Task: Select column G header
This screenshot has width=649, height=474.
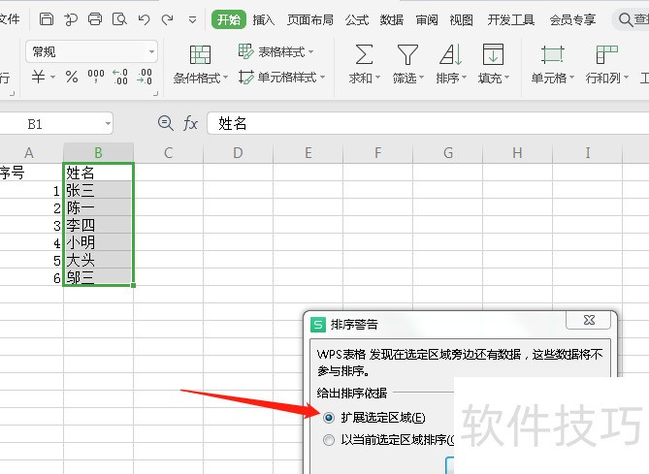Action: (x=448, y=152)
